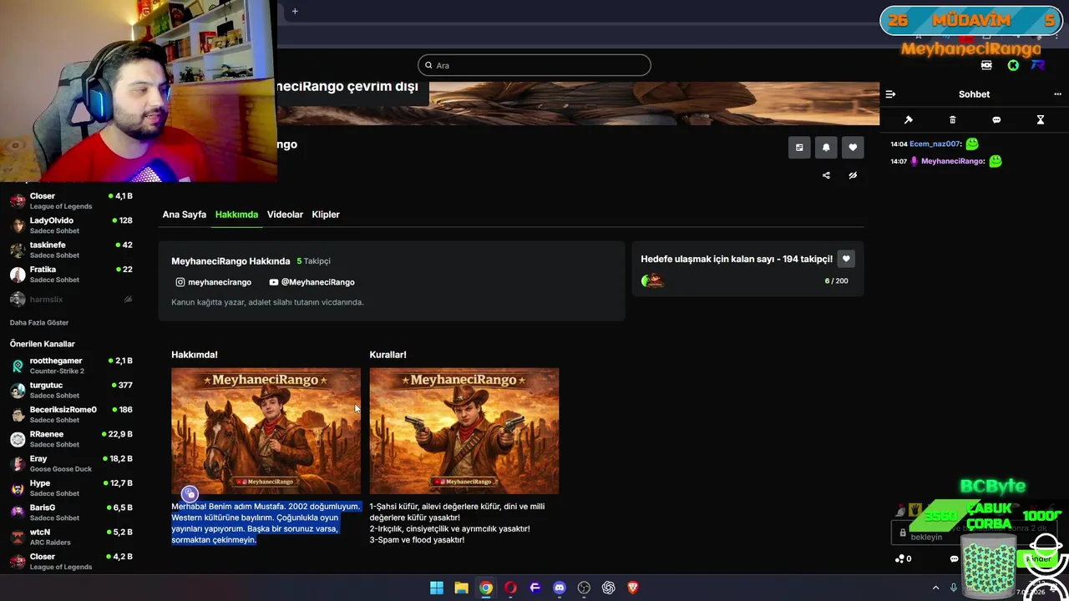Open ChatGPT app from the taskbar
The image size is (1069, 601).
point(609,588)
